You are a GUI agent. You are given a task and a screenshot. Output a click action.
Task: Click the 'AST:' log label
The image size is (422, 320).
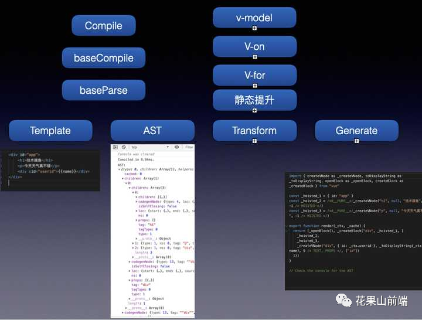click(121, 165)
